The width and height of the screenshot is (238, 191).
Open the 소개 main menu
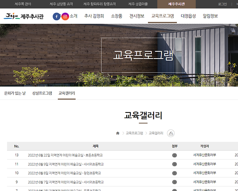pyautogui.click(x=74, y=16)
